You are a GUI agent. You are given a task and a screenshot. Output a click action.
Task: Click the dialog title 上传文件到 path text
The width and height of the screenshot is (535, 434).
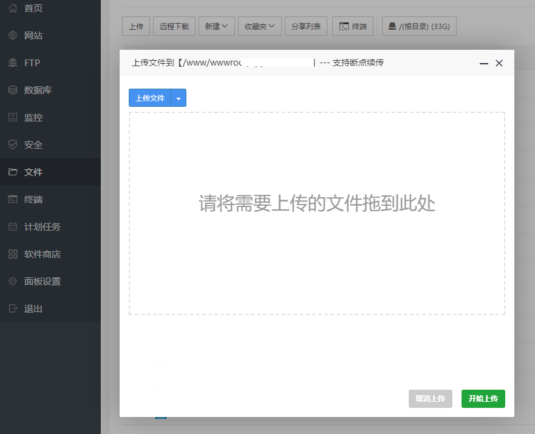186,63
